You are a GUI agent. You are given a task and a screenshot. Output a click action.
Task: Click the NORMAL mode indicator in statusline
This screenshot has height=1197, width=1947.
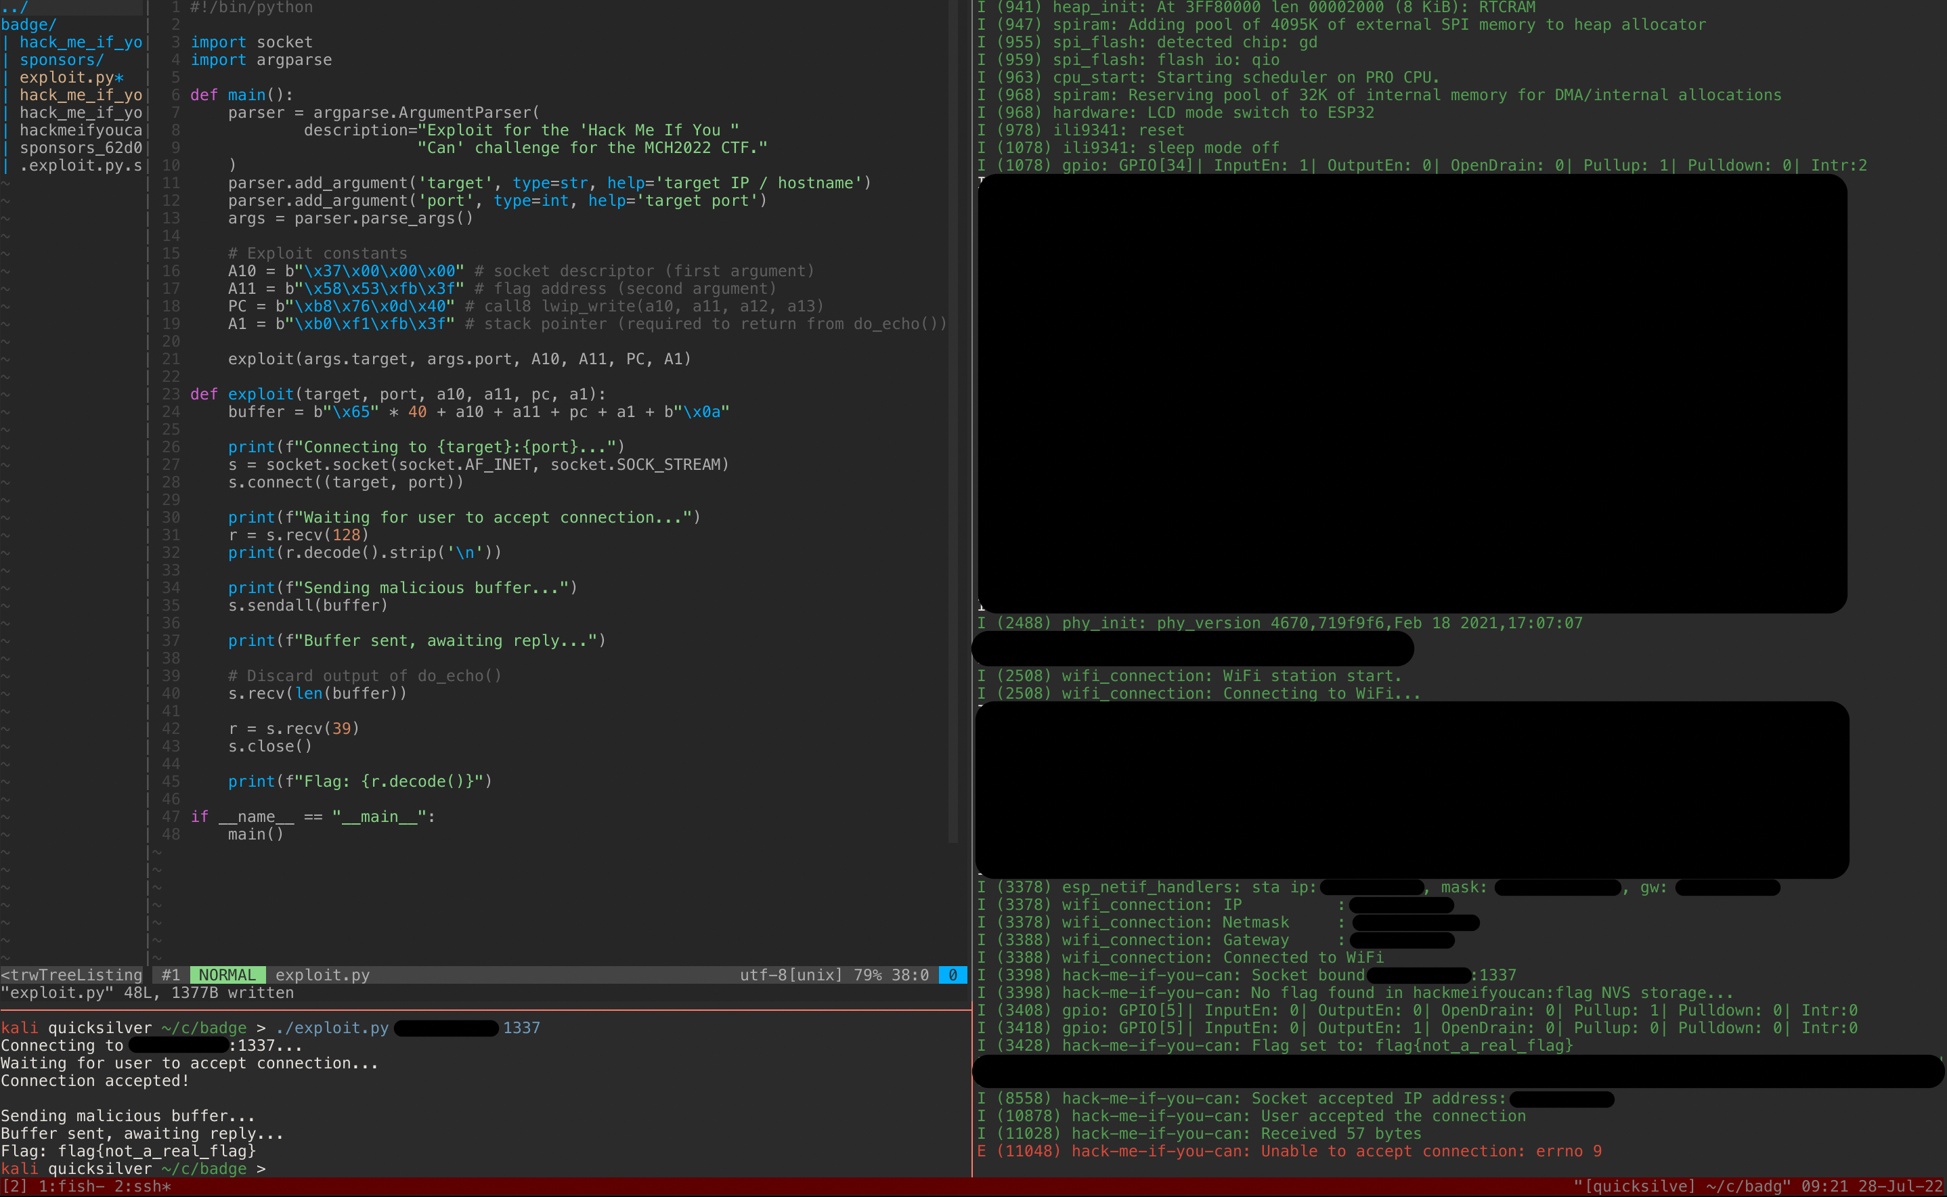pos(227,976)
